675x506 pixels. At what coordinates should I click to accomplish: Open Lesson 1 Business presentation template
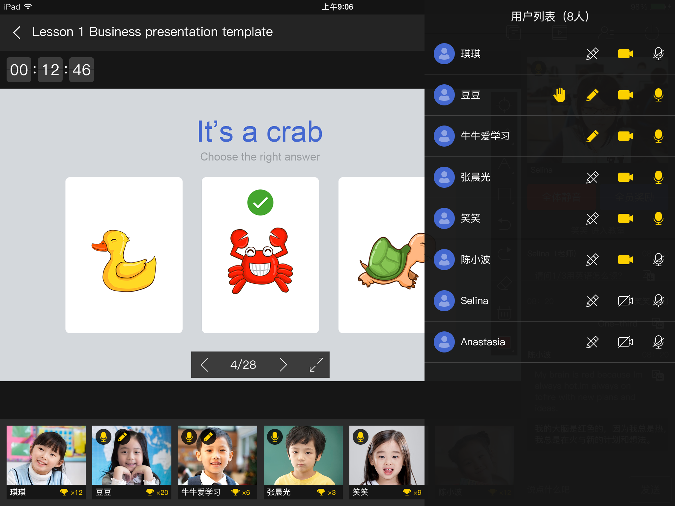153,32
